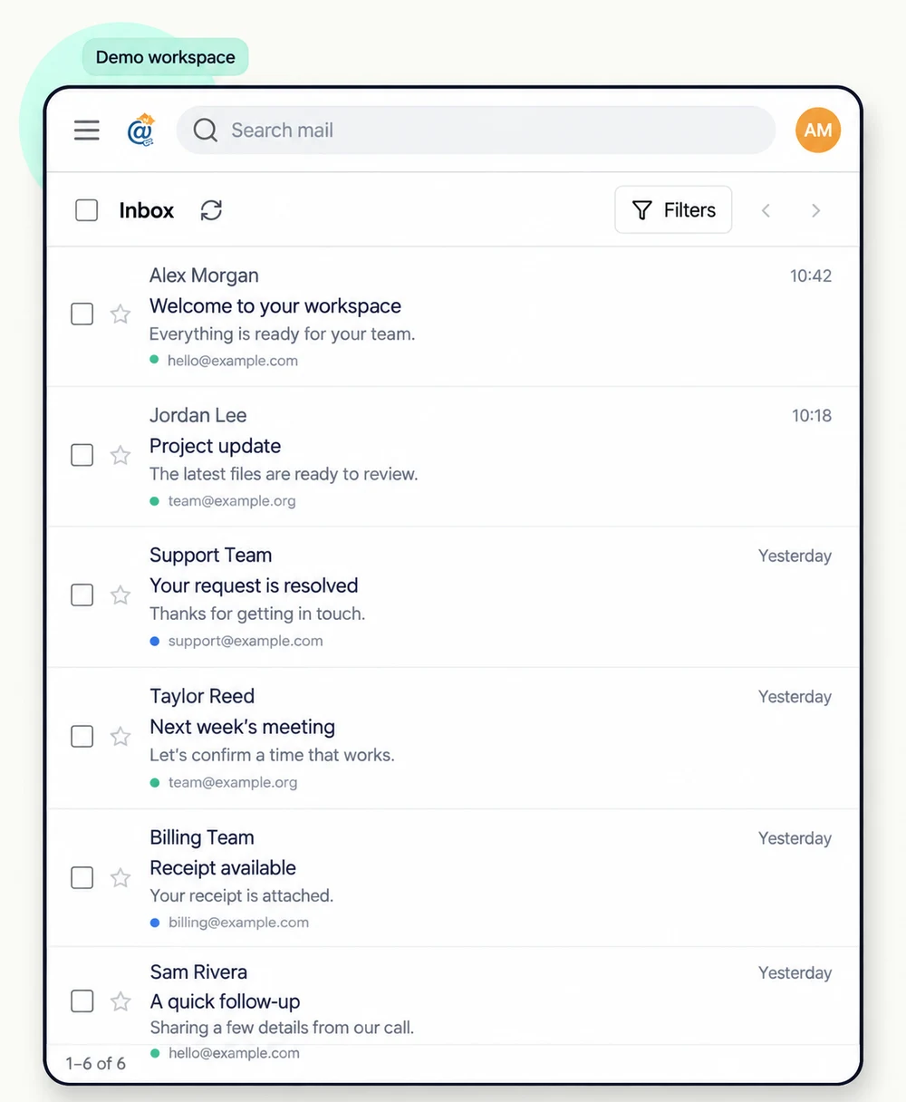This screenshot has width=906, height=1102.
Task: Click team@example.org under Project update
Action: pyautogui.click(x=232, y=501)
